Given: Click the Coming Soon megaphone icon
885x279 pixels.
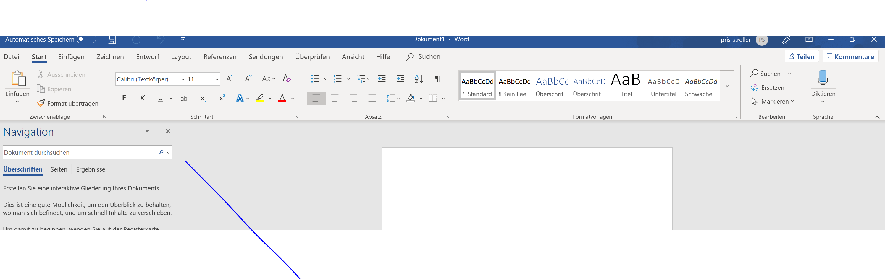Looking at the screenshot, I should point(786,40).
